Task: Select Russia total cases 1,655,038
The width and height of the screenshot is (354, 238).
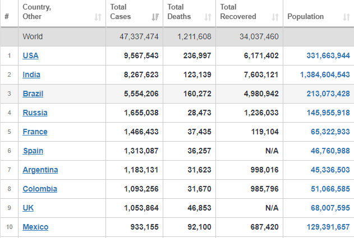Action: click(141, 113)
